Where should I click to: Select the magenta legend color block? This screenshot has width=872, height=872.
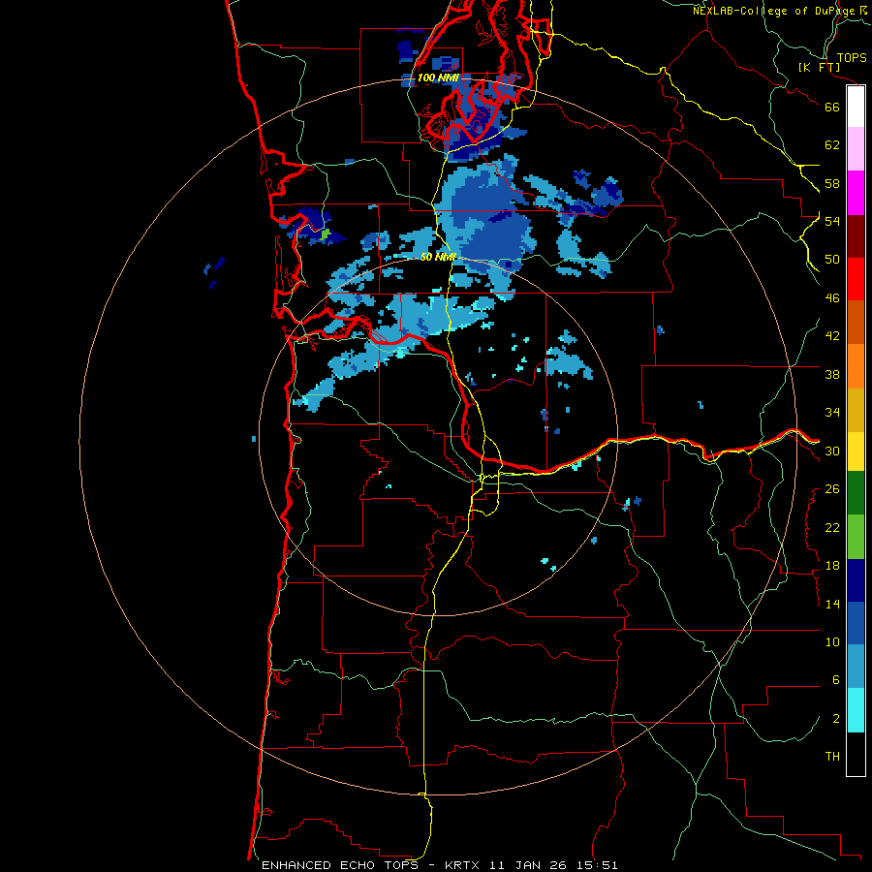pyautogui.click(x=856, y=193)
